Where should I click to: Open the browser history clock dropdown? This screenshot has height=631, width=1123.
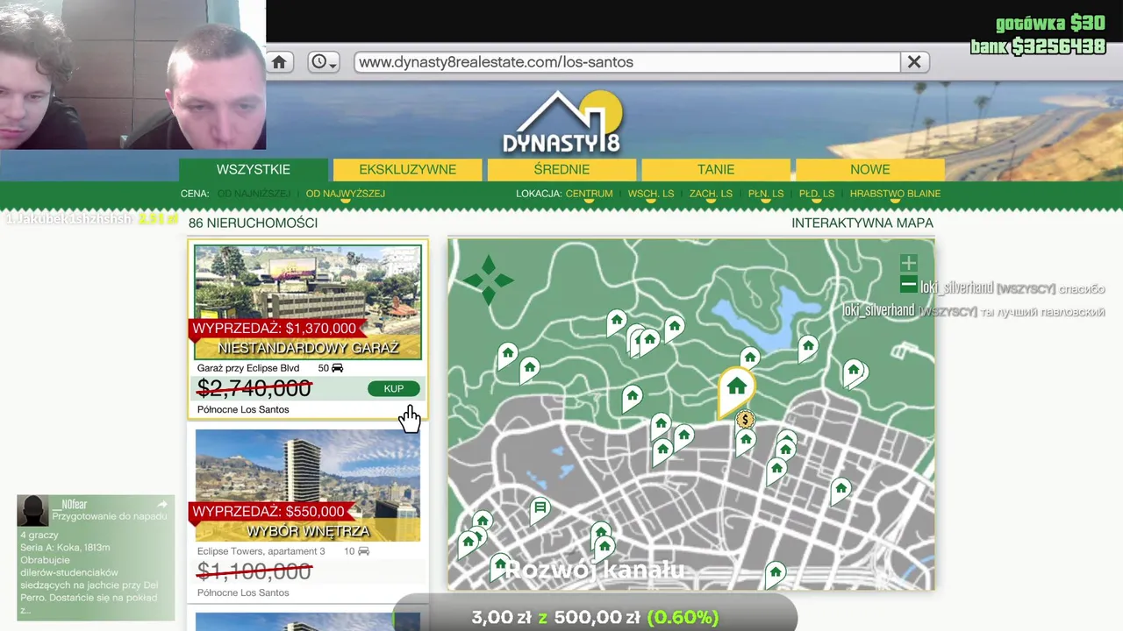point(324,62)
